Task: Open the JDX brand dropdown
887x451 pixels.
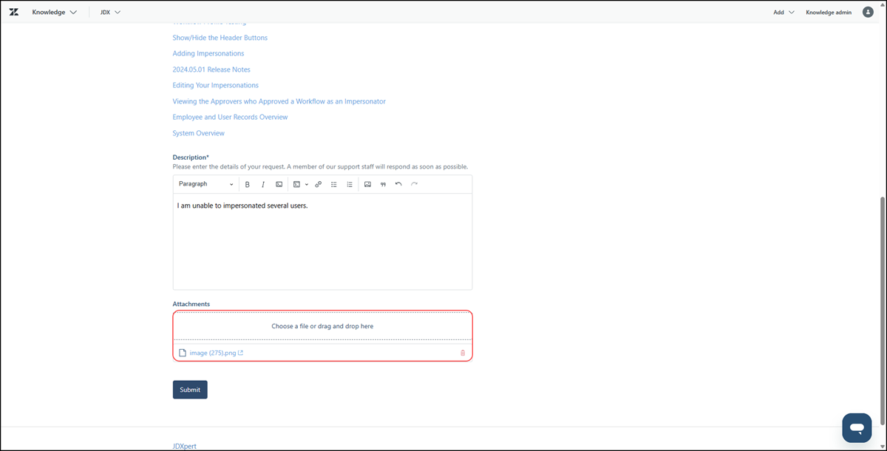Action: (110, 12)
